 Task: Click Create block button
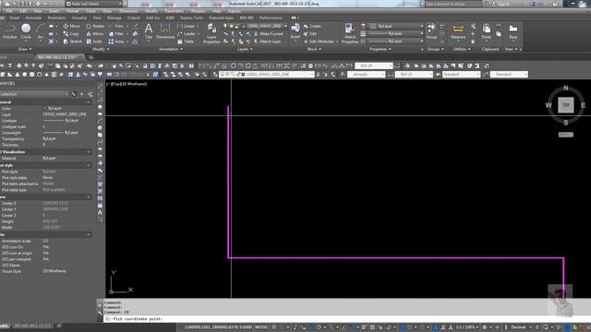coord(312,26)
